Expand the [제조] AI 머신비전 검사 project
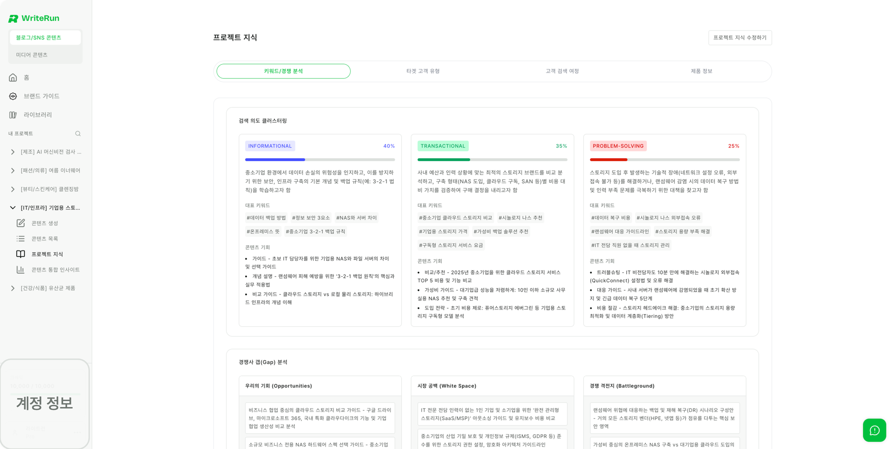 point(13,152)
